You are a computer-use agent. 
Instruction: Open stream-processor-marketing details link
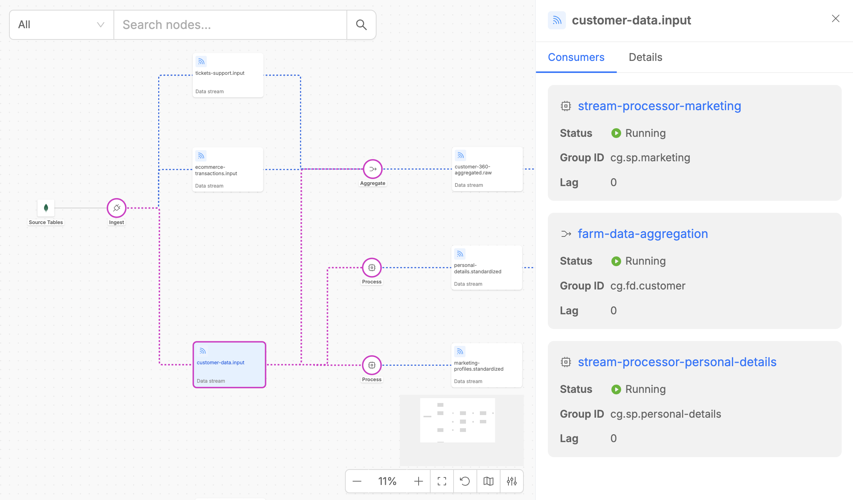coord(659,106)
